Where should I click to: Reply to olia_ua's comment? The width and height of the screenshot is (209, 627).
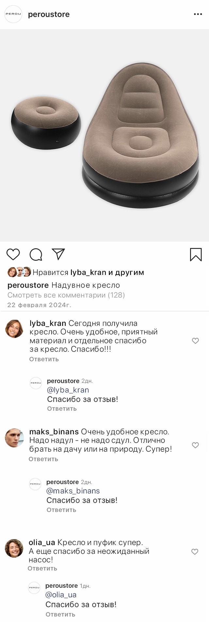click(42, 569)
